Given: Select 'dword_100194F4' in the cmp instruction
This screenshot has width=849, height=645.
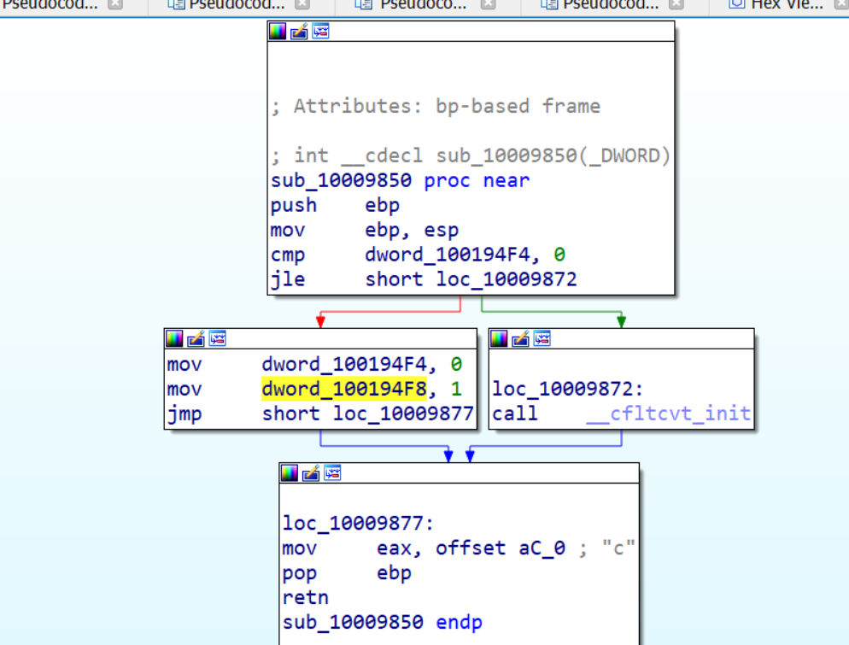Looking at the screenshot, I should pyautogui.click(x=448, y=255).
